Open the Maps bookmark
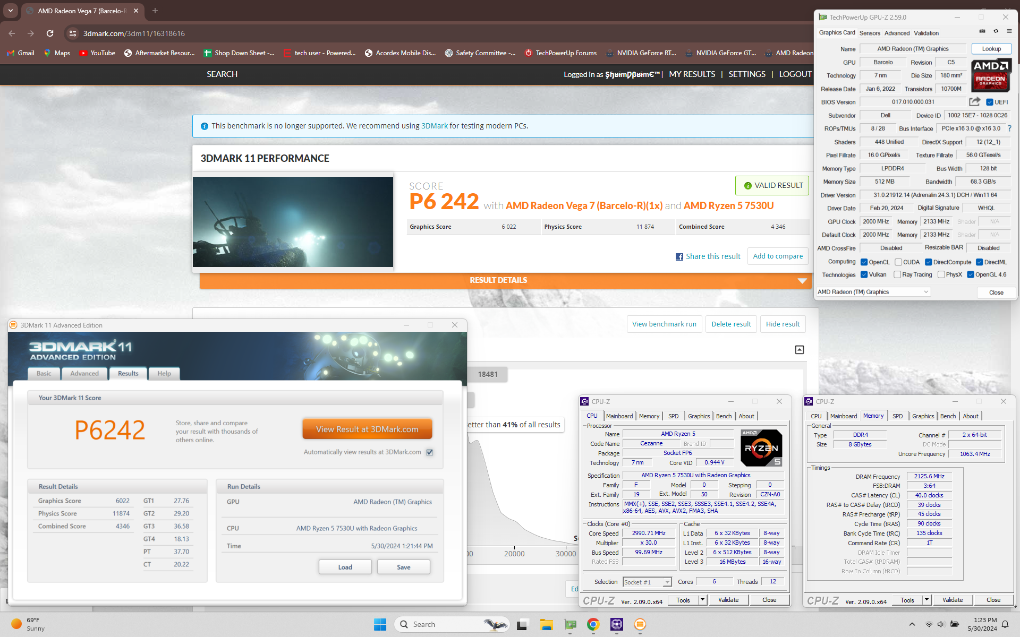1020x637 pixels. (x=57, y=53)
